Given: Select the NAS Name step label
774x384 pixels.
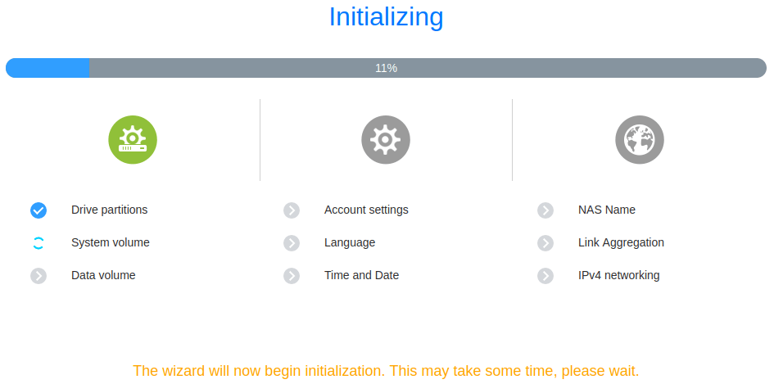Looking at the screenshot, I should click(607, 210).
